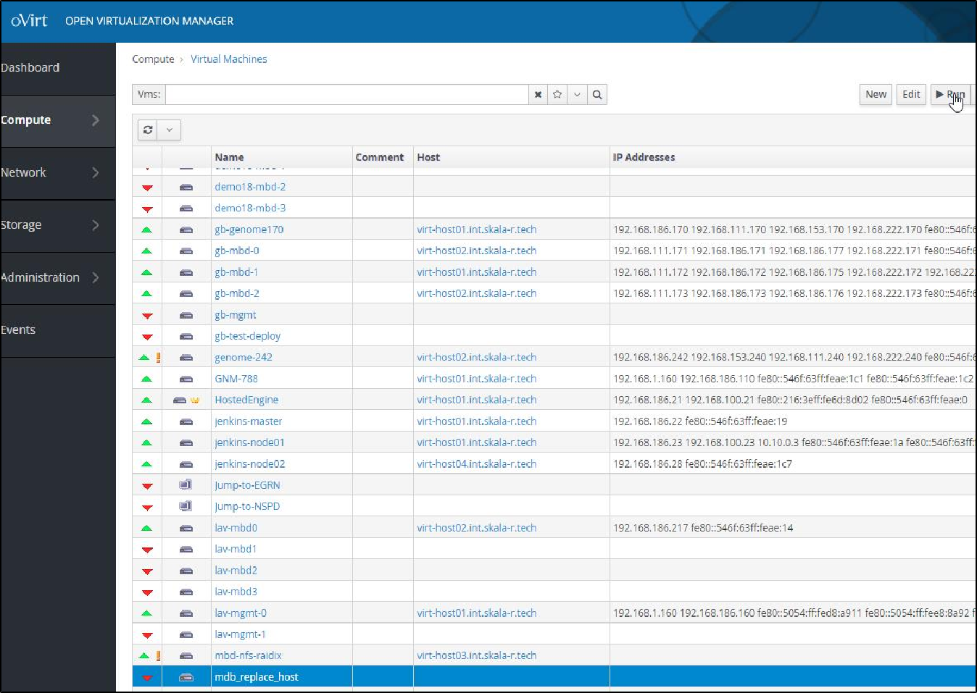The image size is (977, 693).
Task: Open the search bookmarks dropdown arrow
Action: click(x=577, y=95)
